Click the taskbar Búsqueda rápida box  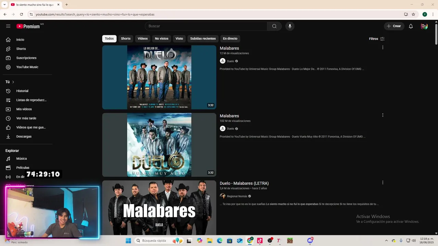click(158, 241)
